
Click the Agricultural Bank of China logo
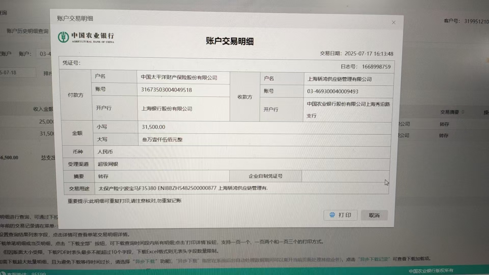click(x=63, y=37)
